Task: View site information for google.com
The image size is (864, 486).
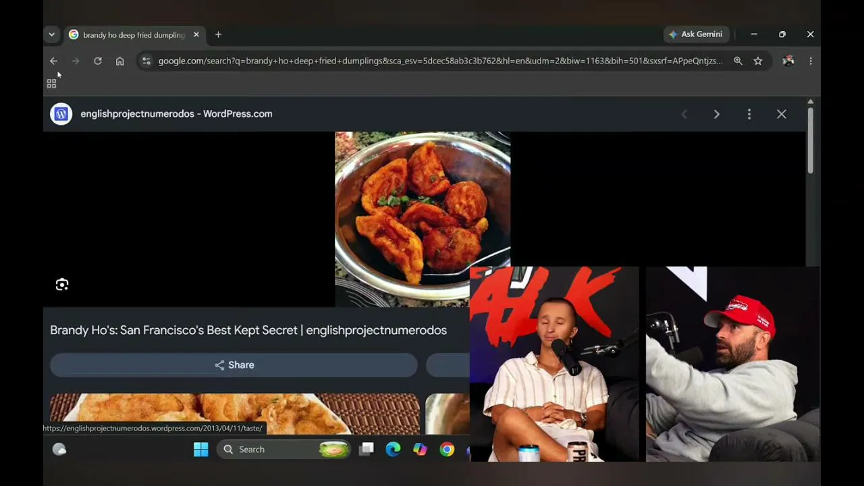Action: [x=146, y=61]
